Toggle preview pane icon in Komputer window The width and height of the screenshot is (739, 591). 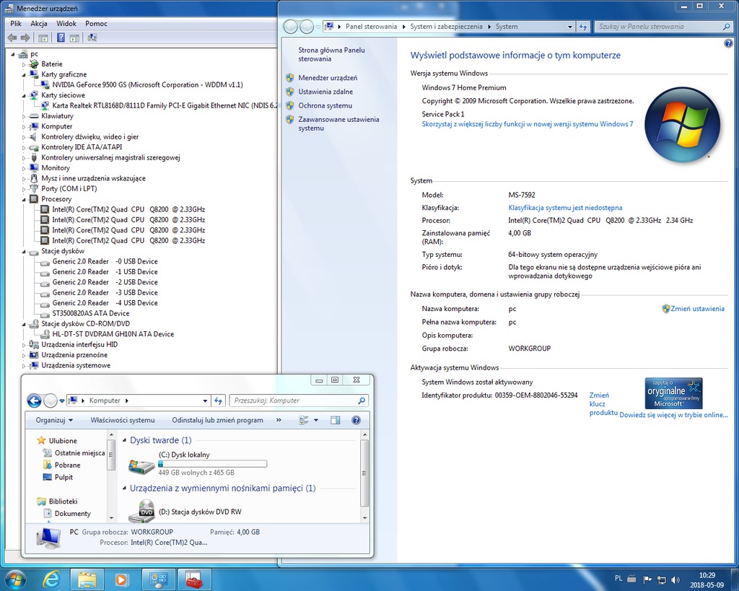pyautogui.click(x=335, y=420)
